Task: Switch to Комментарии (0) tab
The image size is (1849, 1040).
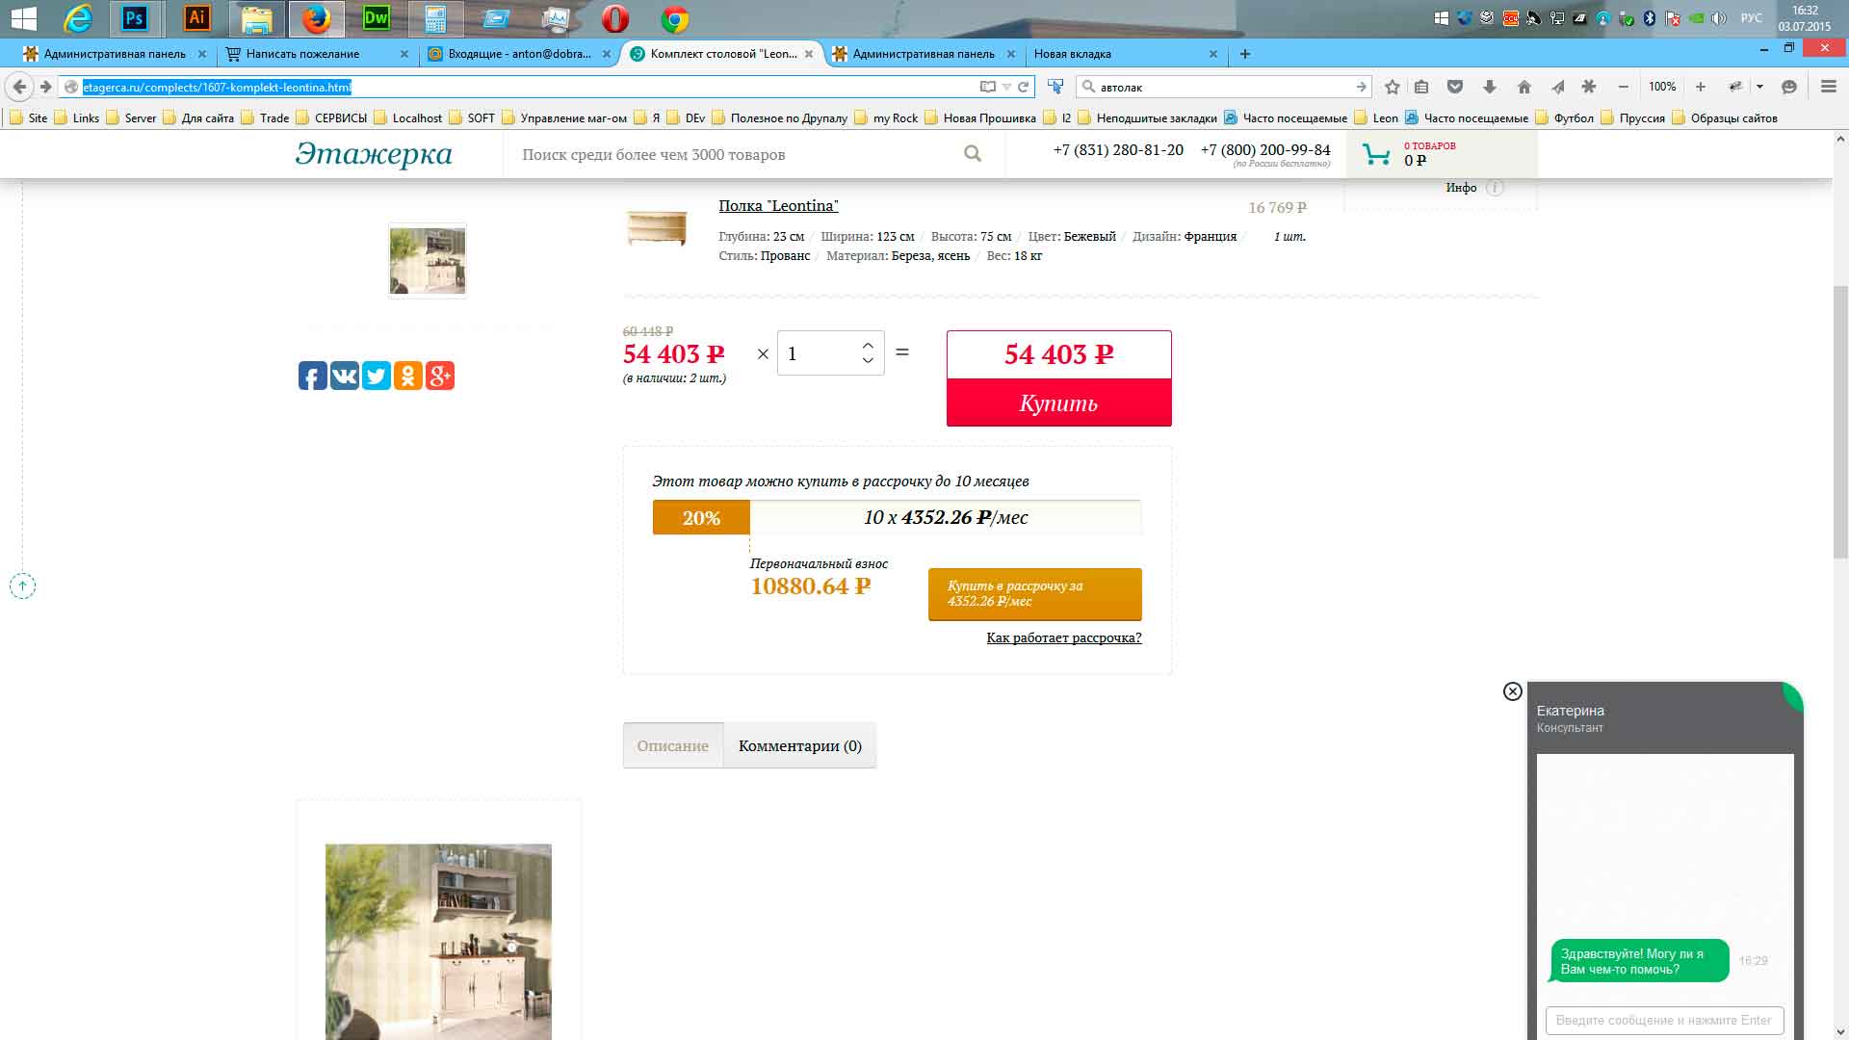Action: pos(799,745)
